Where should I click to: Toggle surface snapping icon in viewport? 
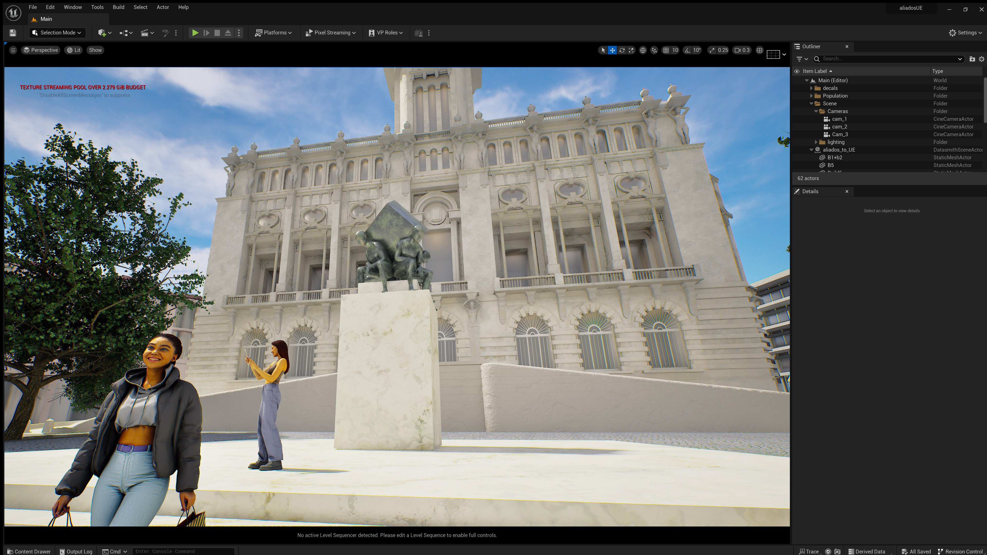coord(654,50)
